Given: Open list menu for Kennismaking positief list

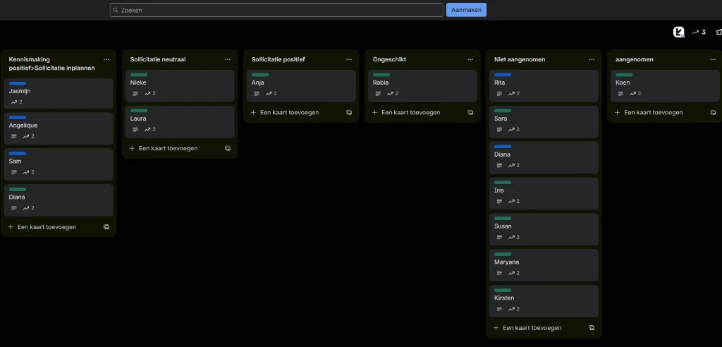Looking at the screenshot, I should (x=106, y=59).
